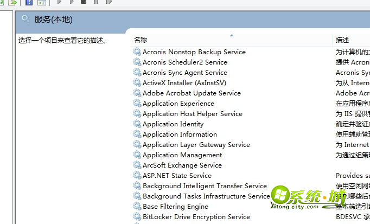370x224 pixels.
Task: Select 'ASP.NET State Service' name
Action: 177,176
